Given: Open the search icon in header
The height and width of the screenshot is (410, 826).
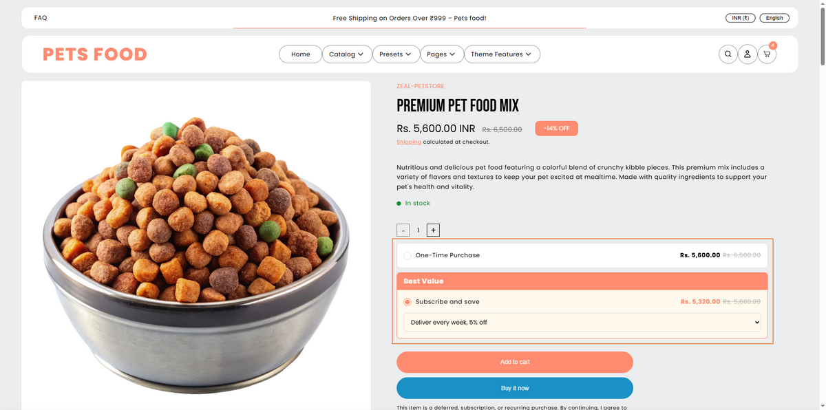Looking at the screenshot, I should tap(728, 54).
